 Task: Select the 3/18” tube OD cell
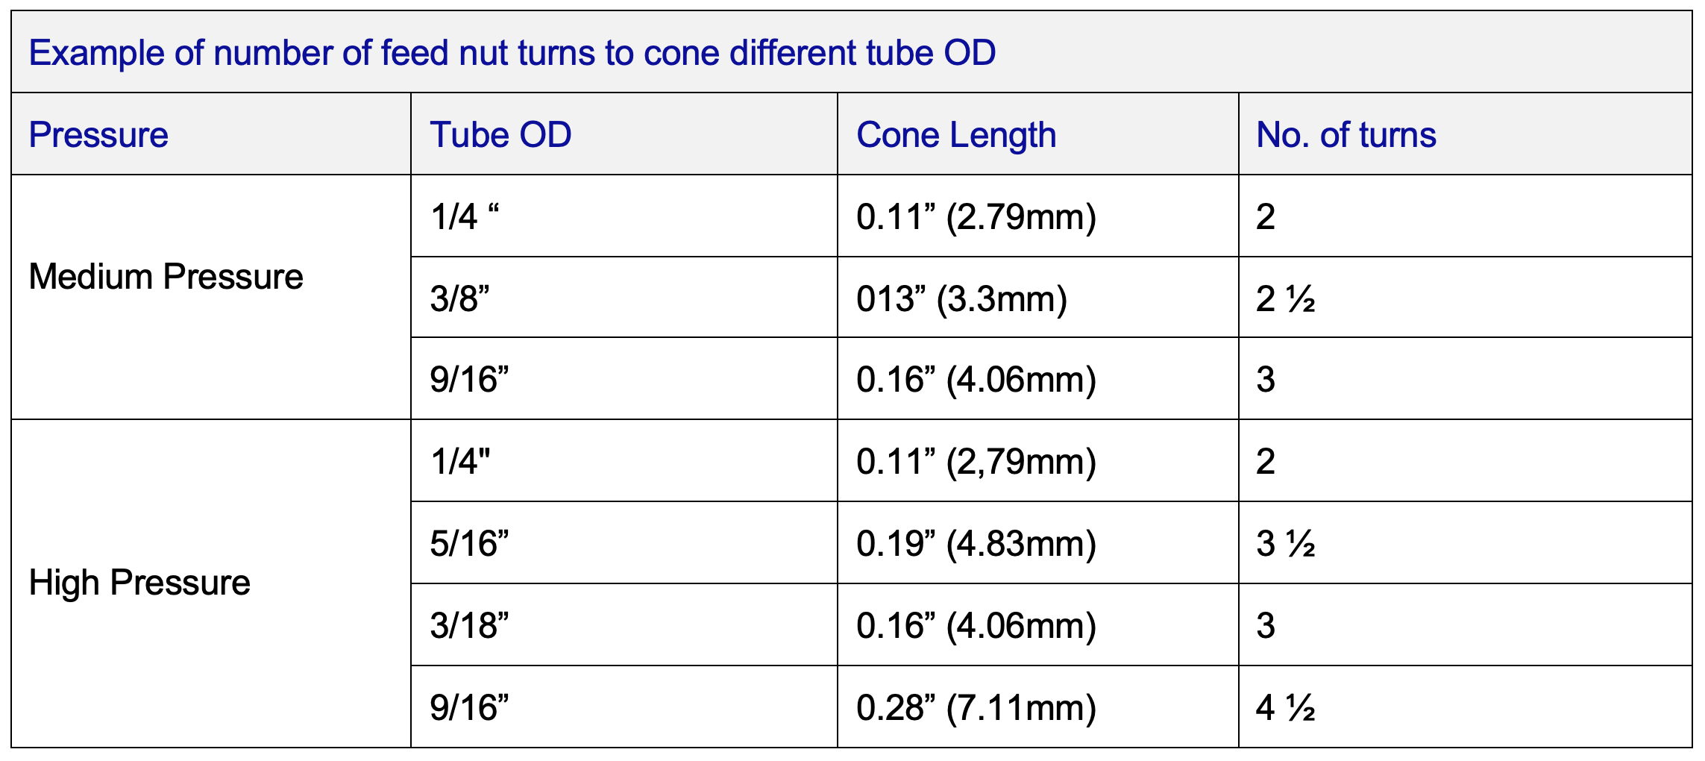[469, 625]
